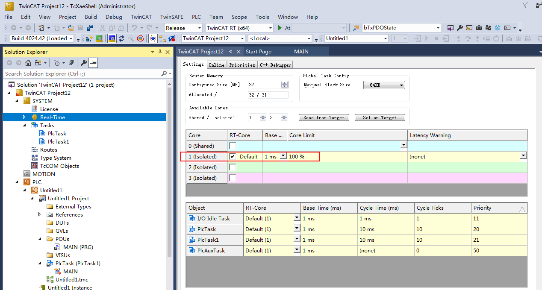Open the 1 ms Base Time dropdown for core 1
The height and width of the screenshot is (290, 542).
click(x=283, y=156)
